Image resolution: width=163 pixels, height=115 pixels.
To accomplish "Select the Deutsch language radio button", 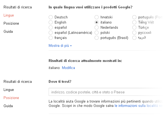I will [51, 17].
